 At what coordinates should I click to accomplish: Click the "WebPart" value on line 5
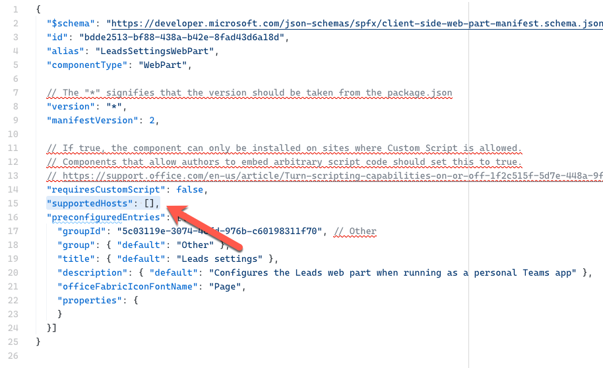click(162, 65)
